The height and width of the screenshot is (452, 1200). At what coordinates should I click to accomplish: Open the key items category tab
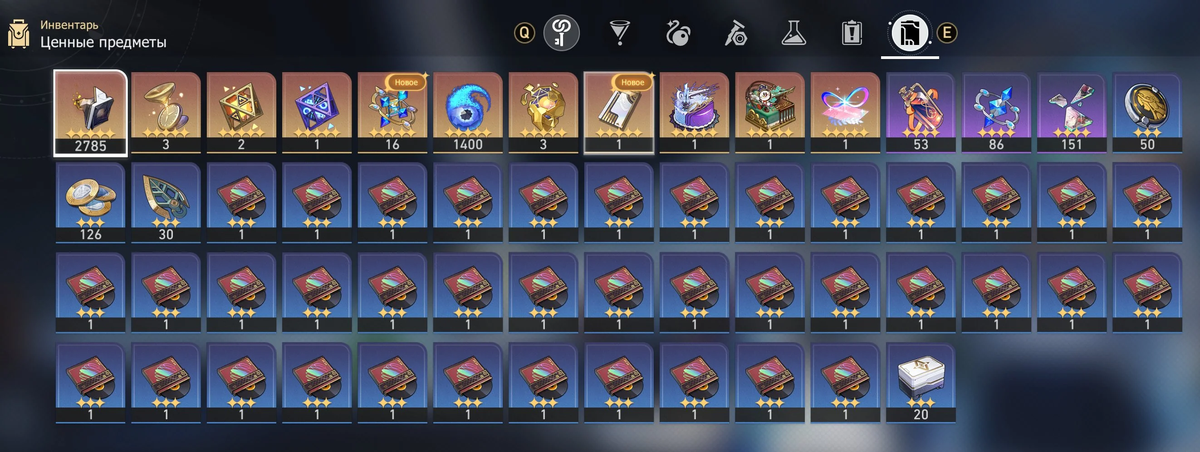click(x=561, y=33)
